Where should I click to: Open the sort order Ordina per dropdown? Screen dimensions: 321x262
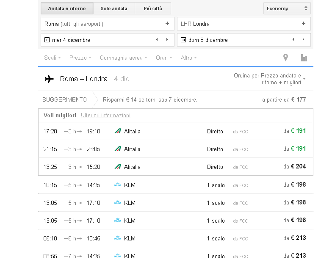[x=270, y=79]
